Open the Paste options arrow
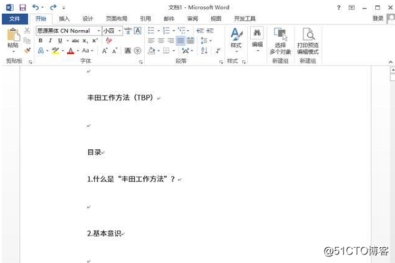This screenshot has width=395, height=263. 13,52
